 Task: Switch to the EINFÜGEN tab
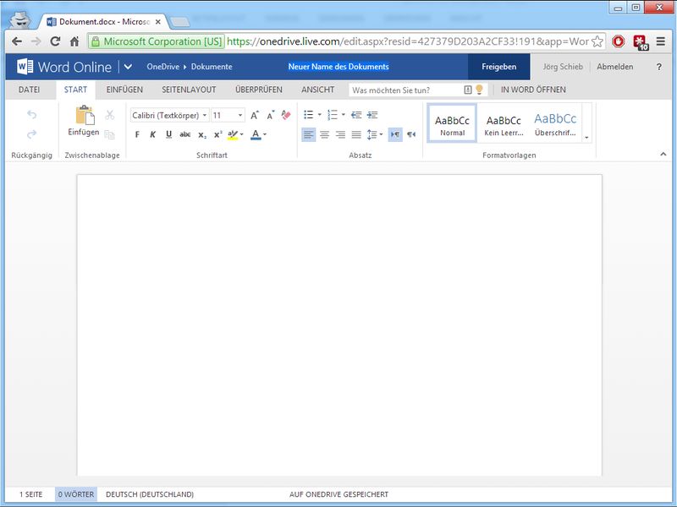point(124,90)
